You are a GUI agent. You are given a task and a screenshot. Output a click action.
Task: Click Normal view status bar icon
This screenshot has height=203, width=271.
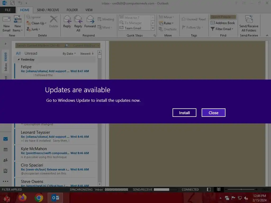[209, 189]
